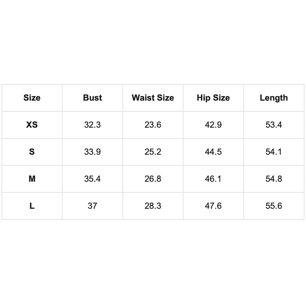The height and width of the screenshot is (306, 306).
Task: Select the M size row label
Action: [x=32, y=179]
